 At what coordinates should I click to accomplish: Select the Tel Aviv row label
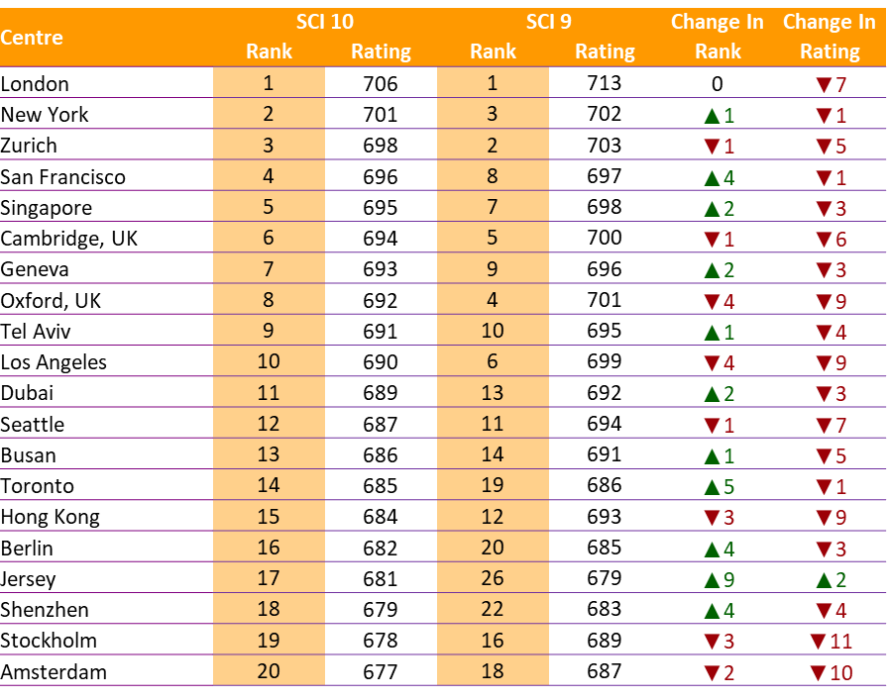36,332
